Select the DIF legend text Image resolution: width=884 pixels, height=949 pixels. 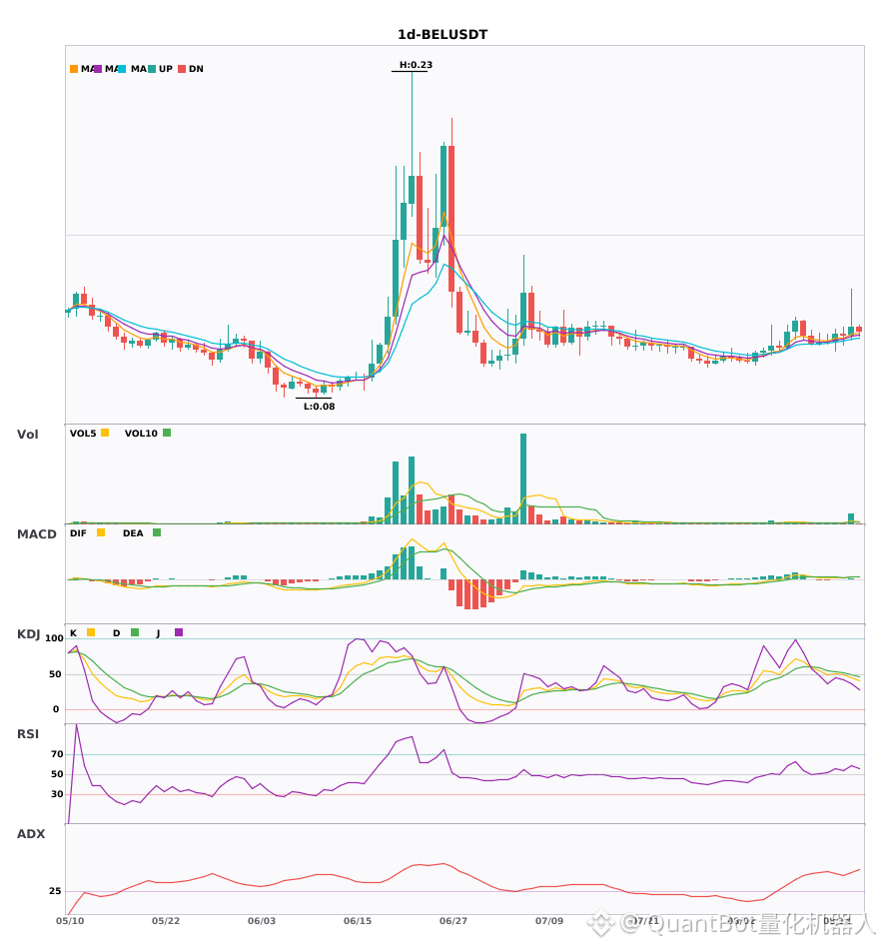[x=78, y=533]
